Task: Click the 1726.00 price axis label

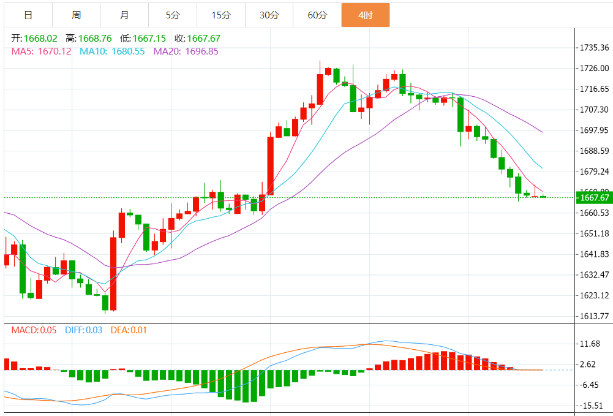Action: 594,68
